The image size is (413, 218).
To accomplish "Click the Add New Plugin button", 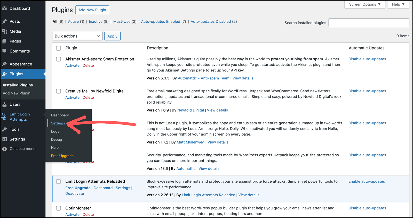I will (92, 10).
